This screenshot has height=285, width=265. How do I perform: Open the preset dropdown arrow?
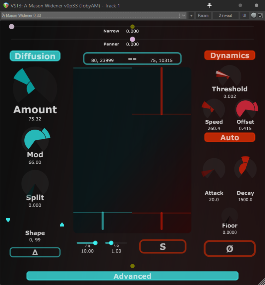[x=183, y=16]
